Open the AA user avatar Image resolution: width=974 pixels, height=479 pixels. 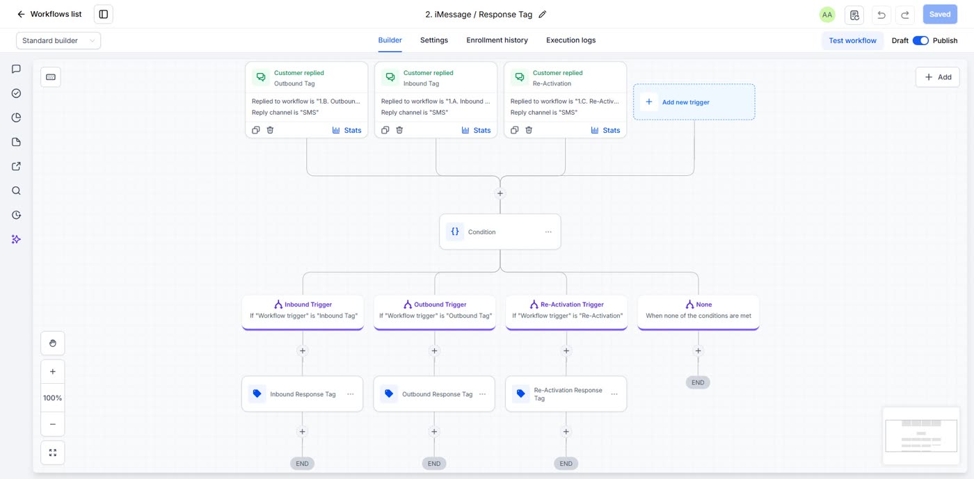827,15
